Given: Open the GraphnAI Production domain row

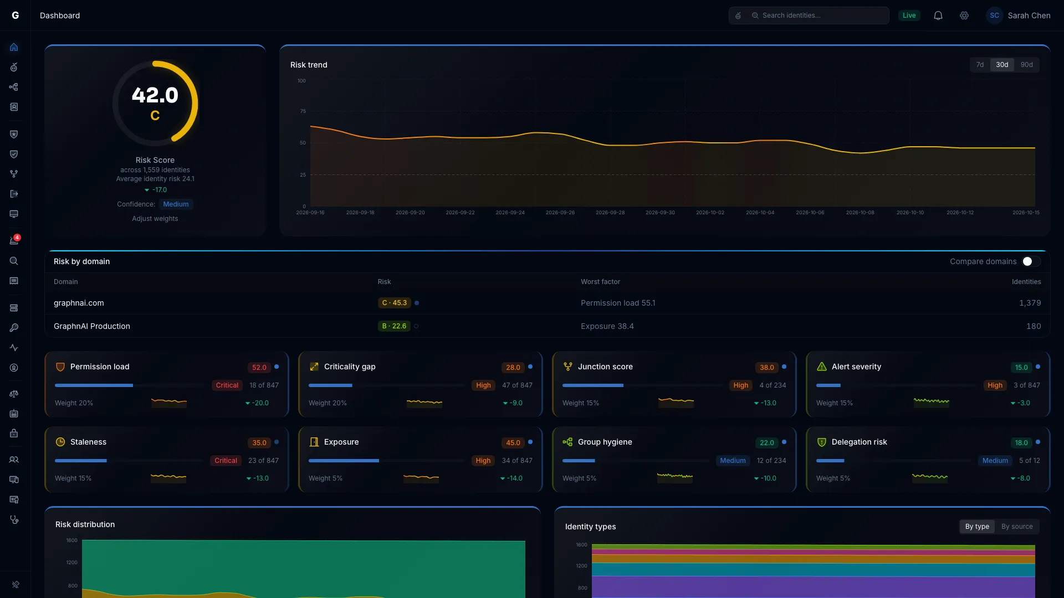Looking at the screenshot, I should click(547, 326).
